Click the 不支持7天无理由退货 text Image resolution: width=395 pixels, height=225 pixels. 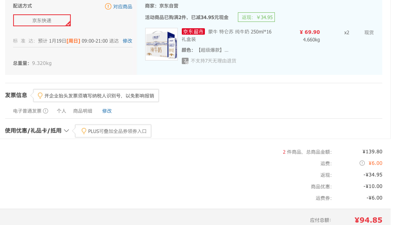pyautogui.click(x=213, y=61)
